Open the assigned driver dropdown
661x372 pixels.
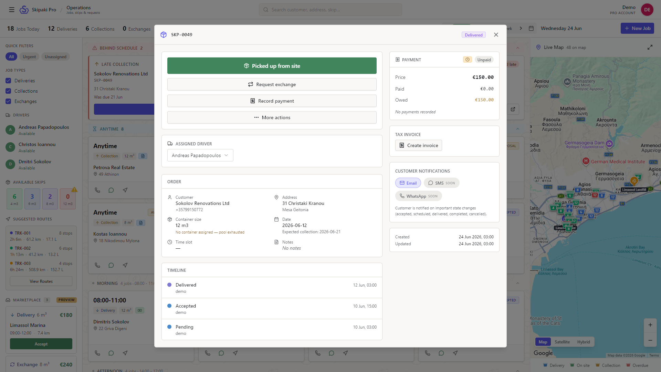click(200, 155)
